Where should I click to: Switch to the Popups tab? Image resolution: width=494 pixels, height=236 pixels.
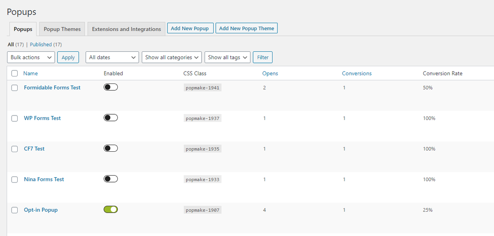[x=23, y=29]
